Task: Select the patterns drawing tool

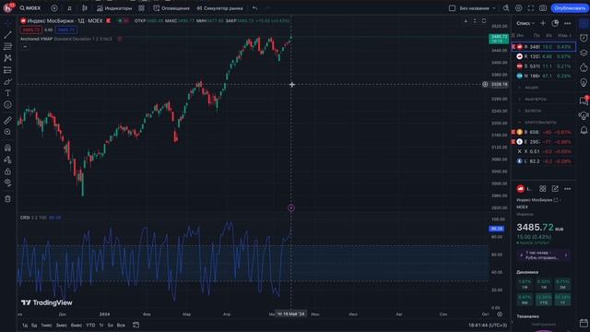Action: point(7,58)
